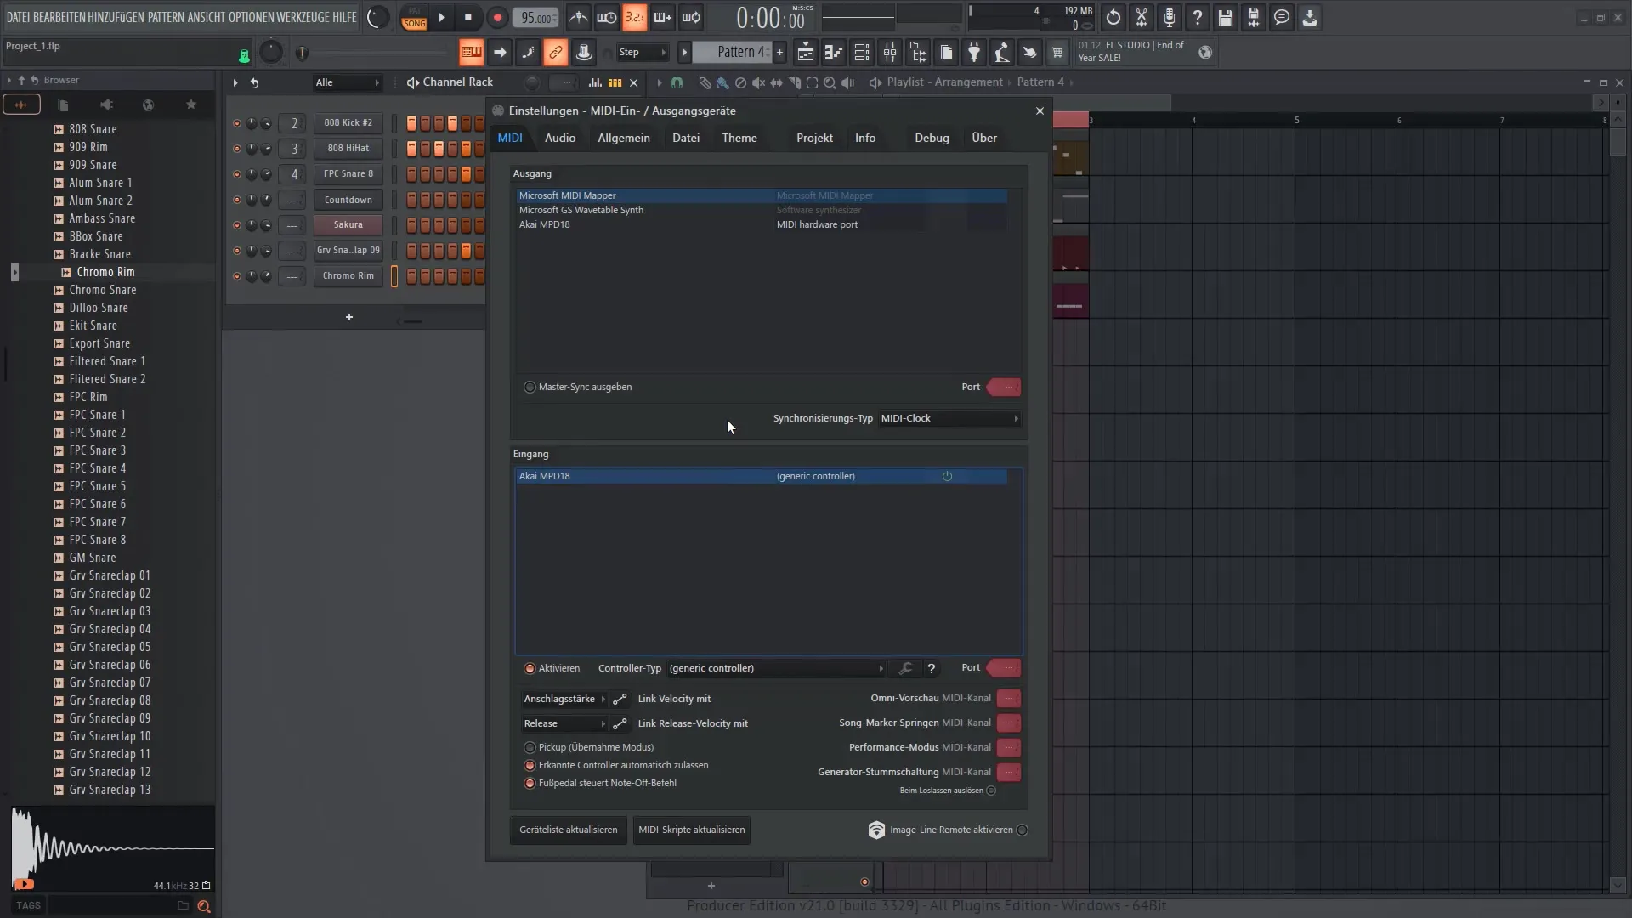The height and width of the screenshot is (918, 1632).
Task: Open the Mixer view icon
Action: pyautogui.click(x=890, y=53)
